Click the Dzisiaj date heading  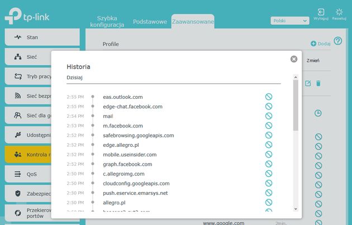(74, 78)
